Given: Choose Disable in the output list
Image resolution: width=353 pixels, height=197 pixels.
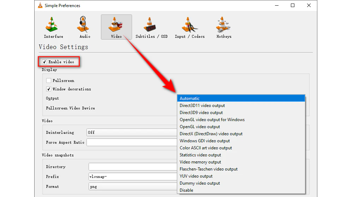Looking at the screenshot, I should tap(241, 190).
